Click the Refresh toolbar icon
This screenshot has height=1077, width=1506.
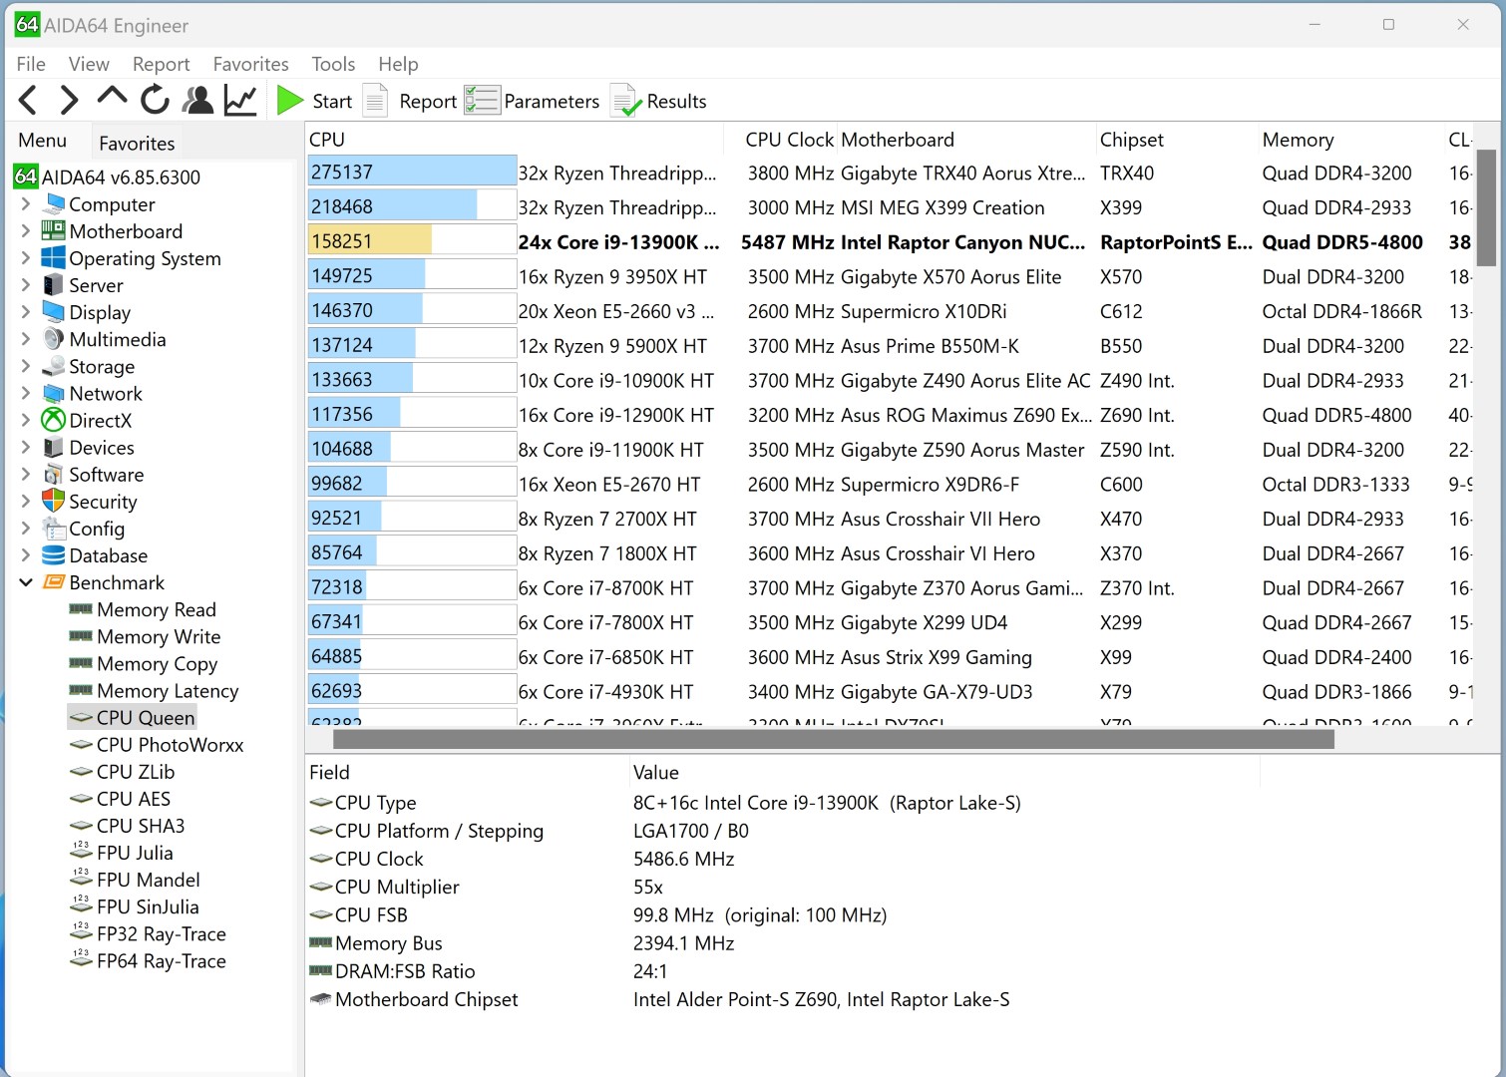coord(155,100)
